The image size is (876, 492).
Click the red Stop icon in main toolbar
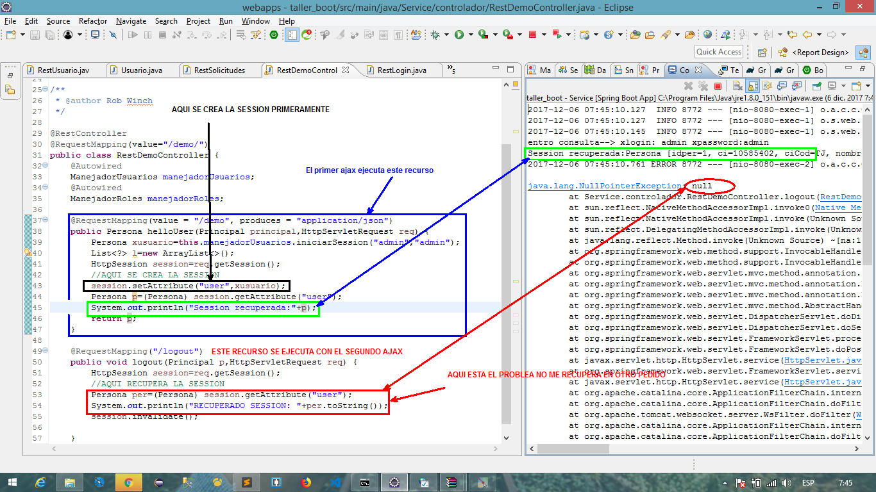tap(532, 35)
